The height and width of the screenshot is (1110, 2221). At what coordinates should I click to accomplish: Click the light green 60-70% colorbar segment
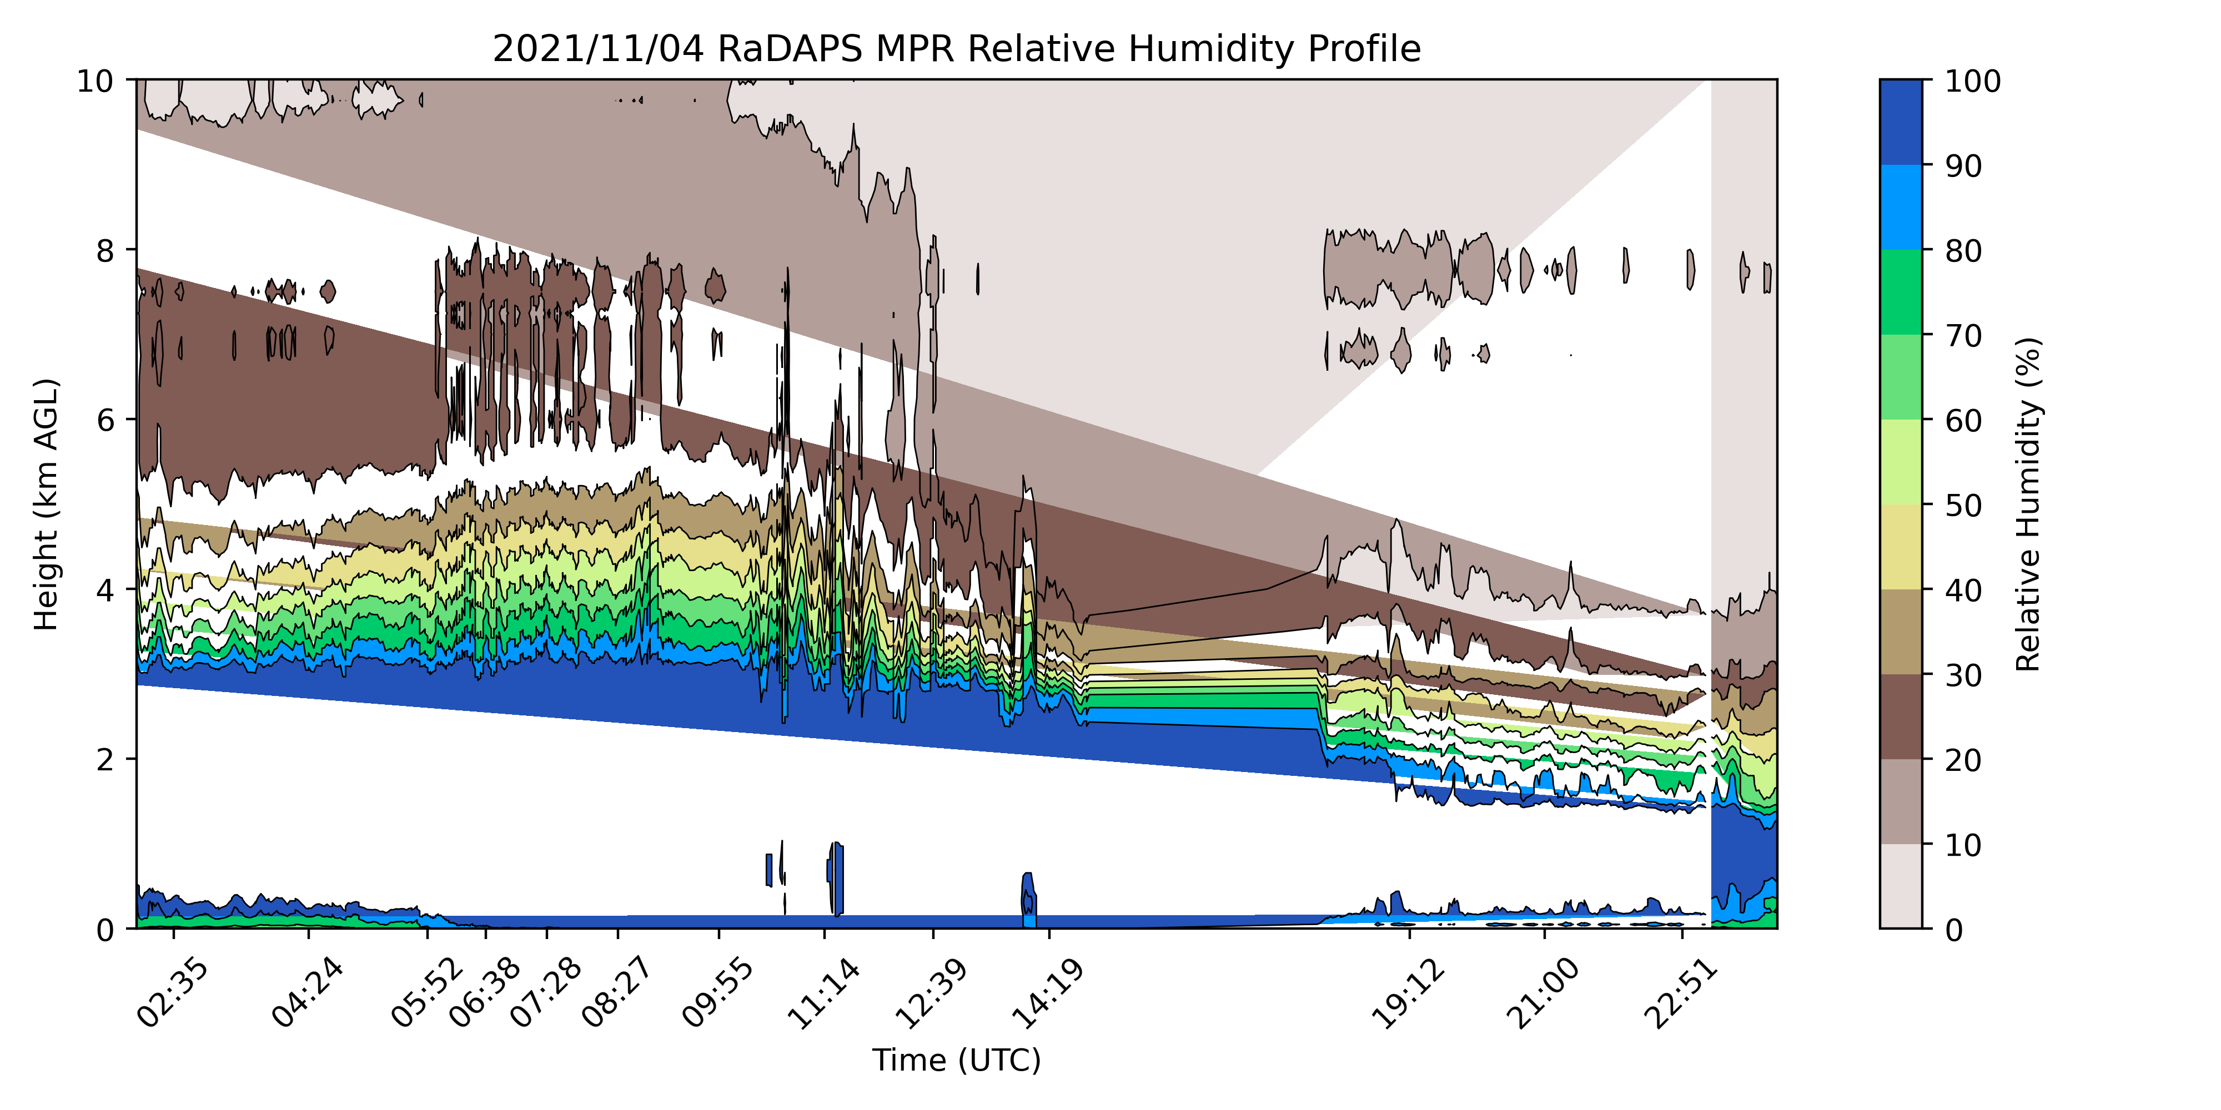(x=1901, y=377)
